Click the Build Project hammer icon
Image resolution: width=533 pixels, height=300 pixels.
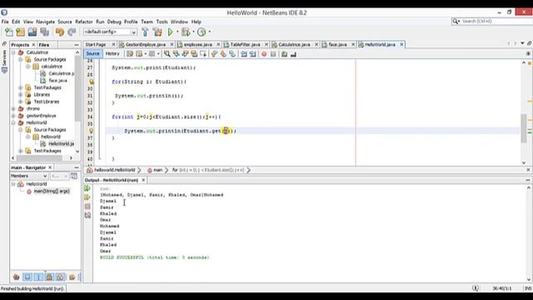[145, 32]
